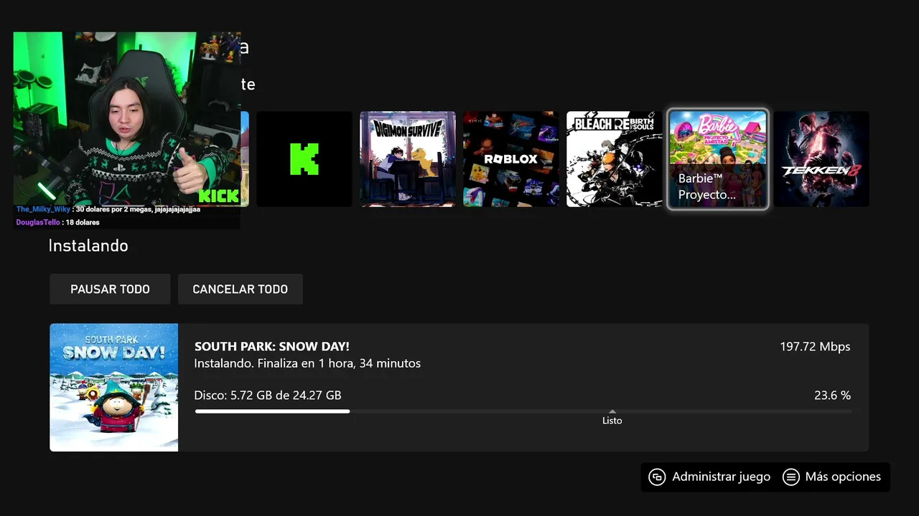
Task: Select the SOUTH PARK: SNOW DAY! title
Action: (x=272, y=346)
